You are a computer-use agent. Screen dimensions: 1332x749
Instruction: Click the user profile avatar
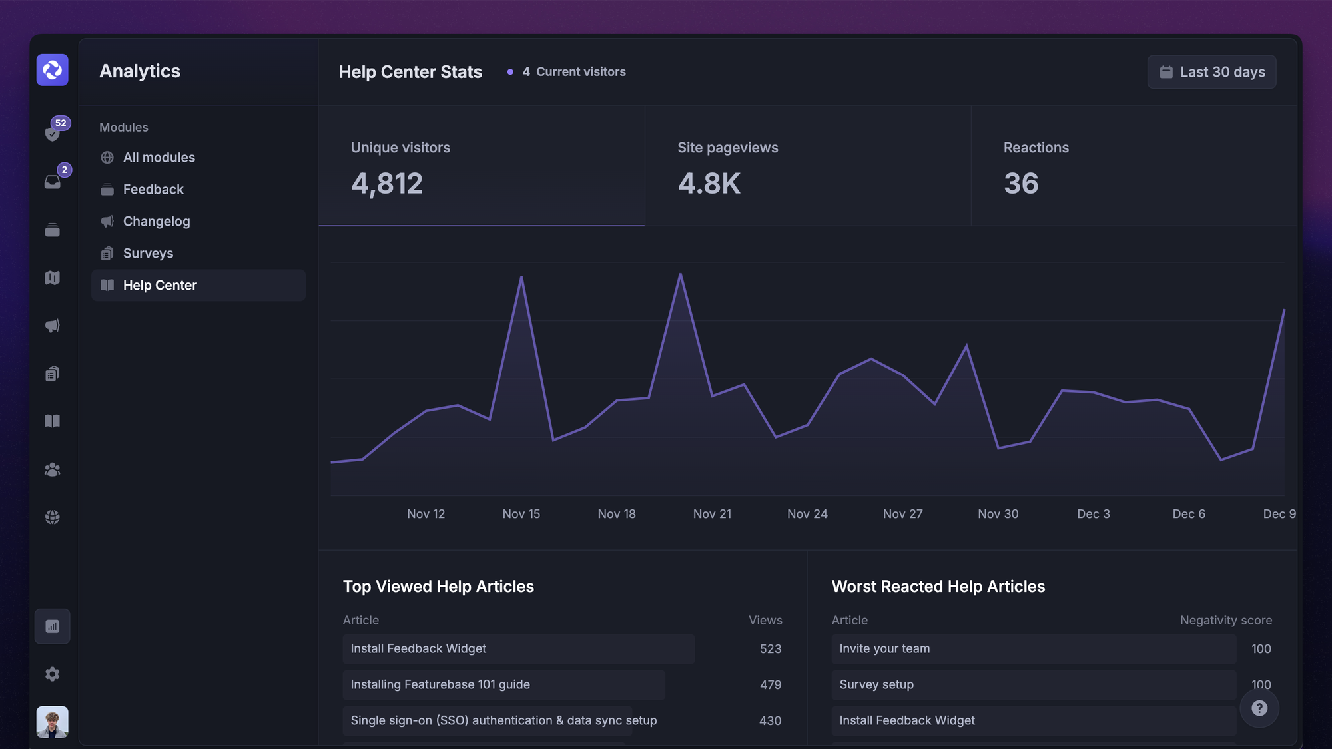(53, 722)
